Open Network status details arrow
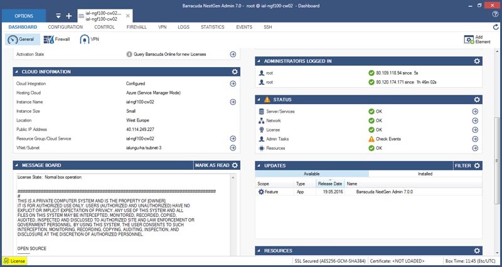 [475, 121]
